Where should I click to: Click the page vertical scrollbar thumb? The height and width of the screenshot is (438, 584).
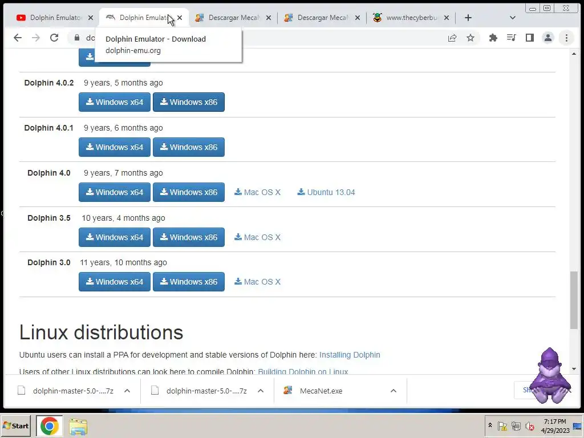tap(574, 300)
